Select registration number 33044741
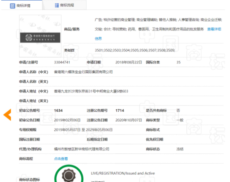The image size is (230, 182). pos(62,62)
